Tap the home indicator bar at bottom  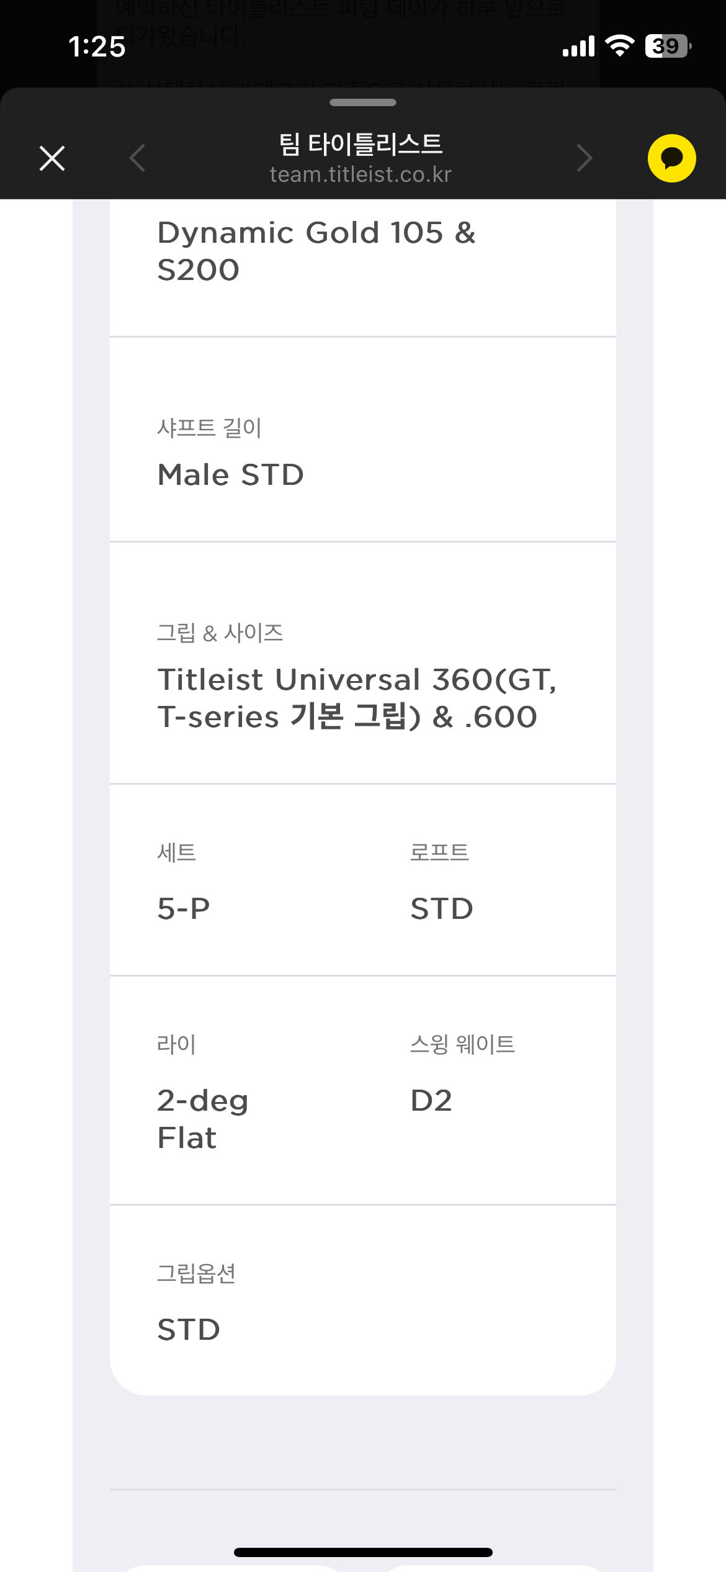(363, 1552)
